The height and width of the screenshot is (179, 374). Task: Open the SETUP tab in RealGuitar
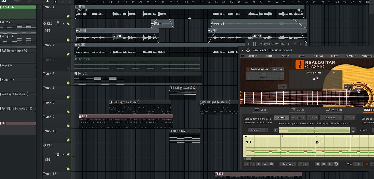coord(285,56)
